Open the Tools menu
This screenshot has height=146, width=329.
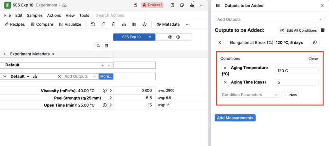pos(84,15)
